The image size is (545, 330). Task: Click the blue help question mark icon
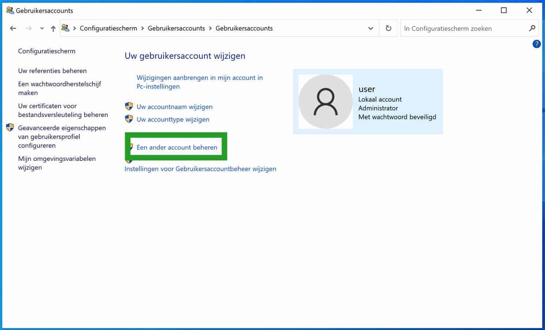tap(536, 44)
